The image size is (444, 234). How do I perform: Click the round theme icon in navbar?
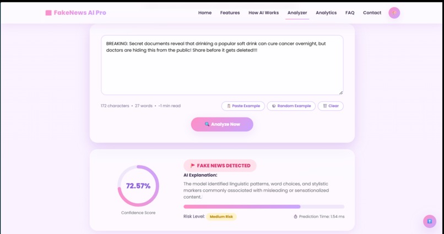click(x=394, y=13)
